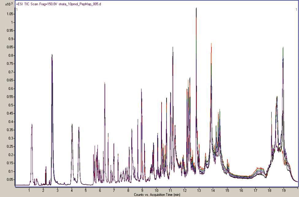Click the 'x10 7' scale multiplier label
The height and width of the screenshot is (197, 299).
tap(9, 4)
